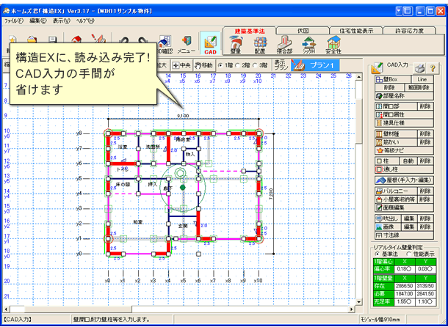Click 削除 next to 小屋裏収納等
This screenshot has height=327, width=448.
click(x=425, y=199)
